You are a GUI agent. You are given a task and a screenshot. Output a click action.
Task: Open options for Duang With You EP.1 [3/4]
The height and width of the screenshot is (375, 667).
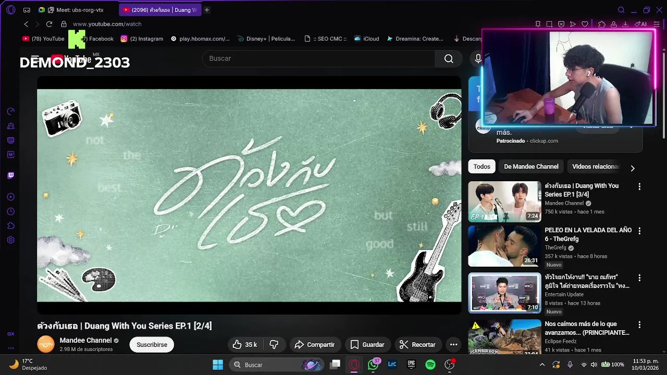(639, 186)
